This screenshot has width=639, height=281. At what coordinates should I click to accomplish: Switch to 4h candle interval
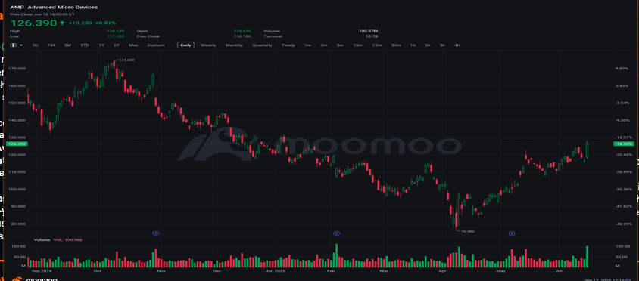pos(457,45)
